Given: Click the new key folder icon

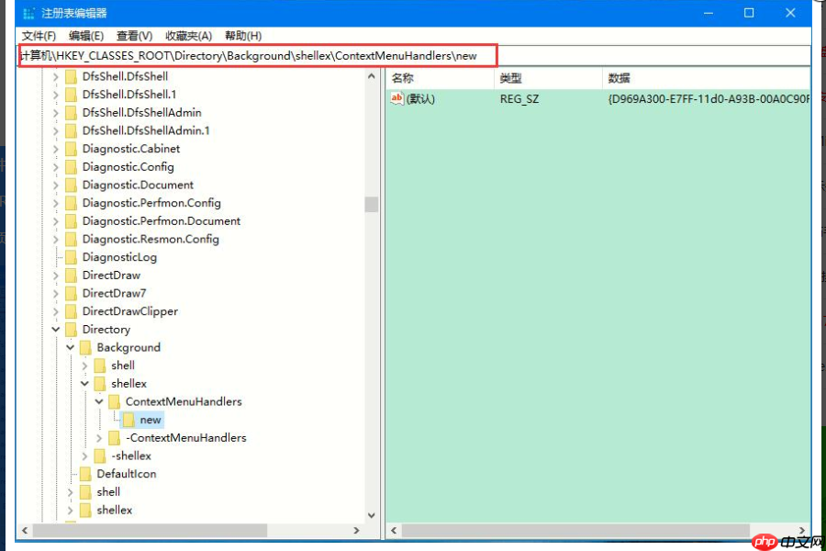Looking at the screenshot, I should [x=128, y=420].
